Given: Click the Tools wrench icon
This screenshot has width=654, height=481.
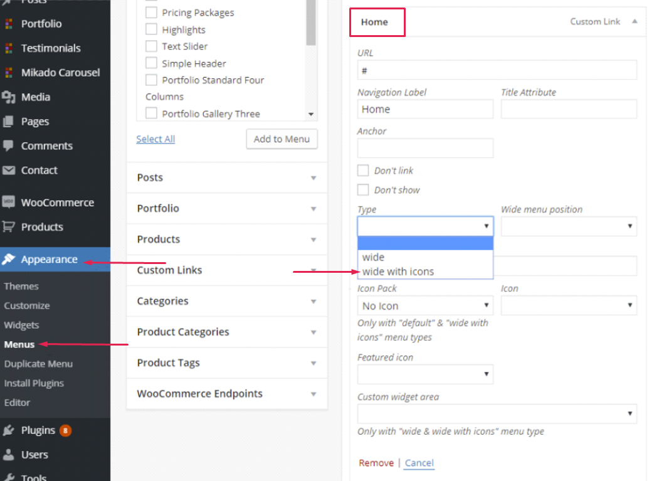Looking at the screenshot, I should [x=8, y=478].
